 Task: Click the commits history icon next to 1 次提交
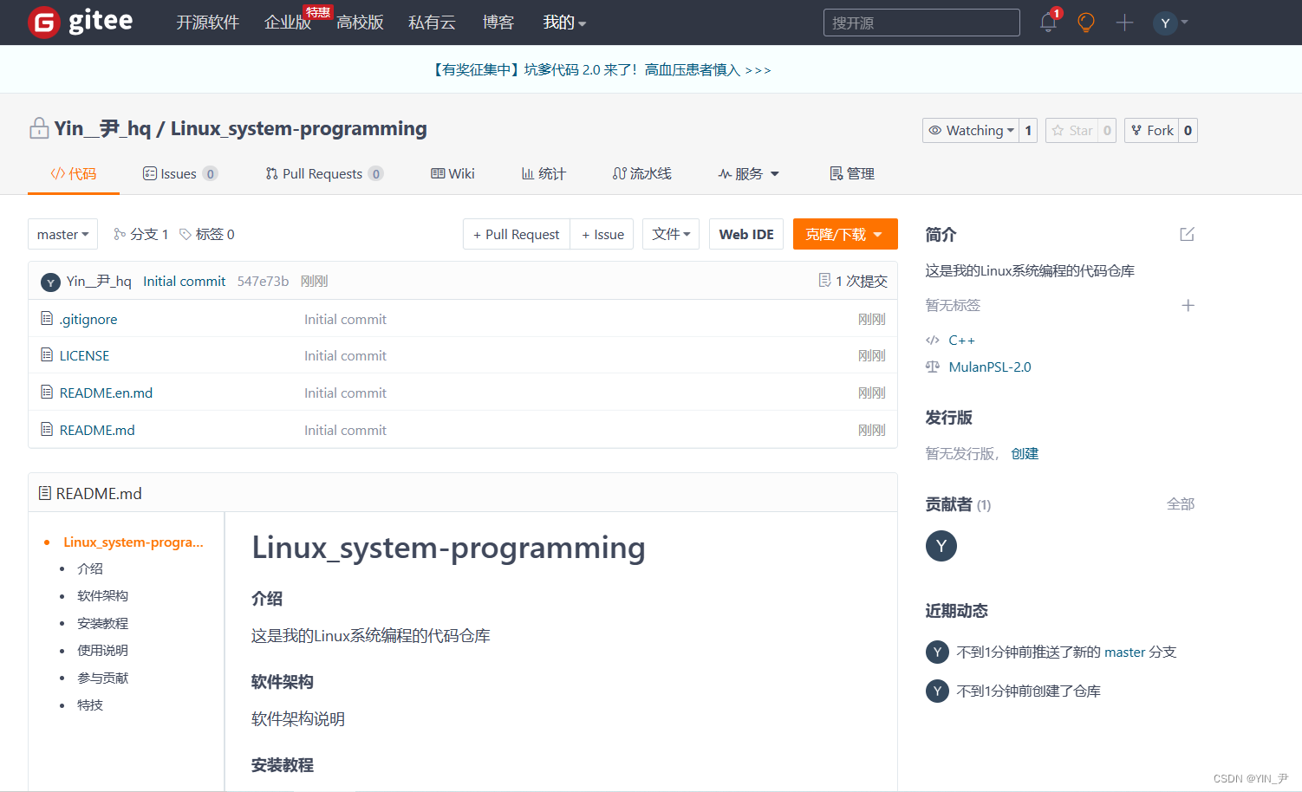[824, 280]
